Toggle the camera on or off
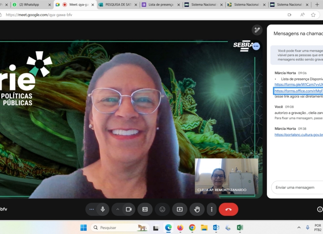 [129, 209]
